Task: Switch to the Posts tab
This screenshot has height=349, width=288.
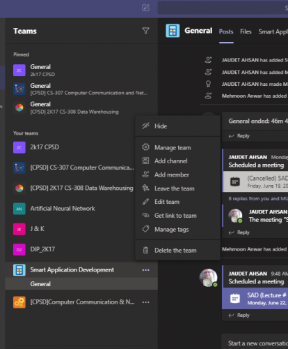Action: click(x=226, y=31)
